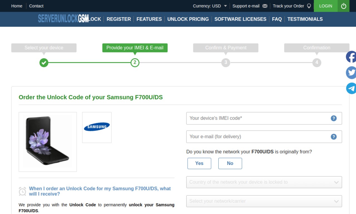Choose Yes for knowing the original network
This screenshot has height=214, width=356.
coord(199,163)
